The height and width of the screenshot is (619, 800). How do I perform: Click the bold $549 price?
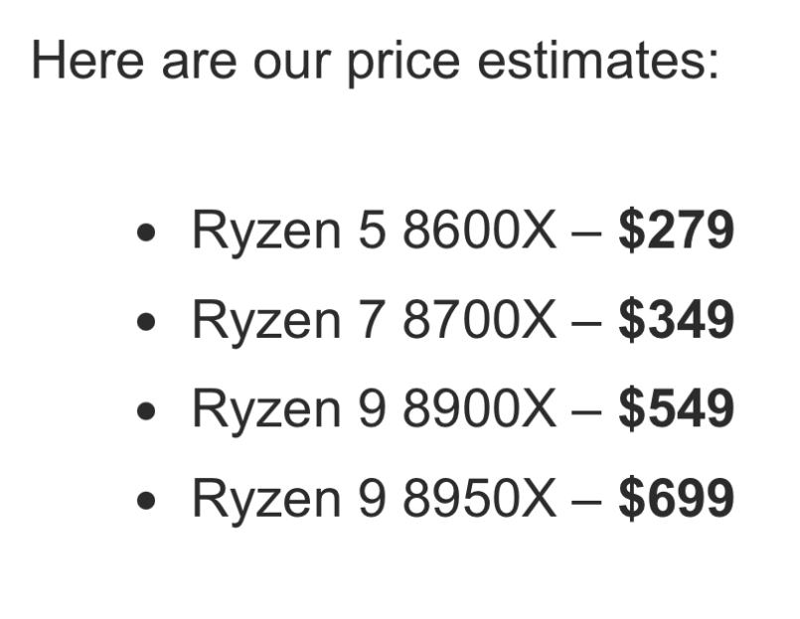(x=676, y=409)
